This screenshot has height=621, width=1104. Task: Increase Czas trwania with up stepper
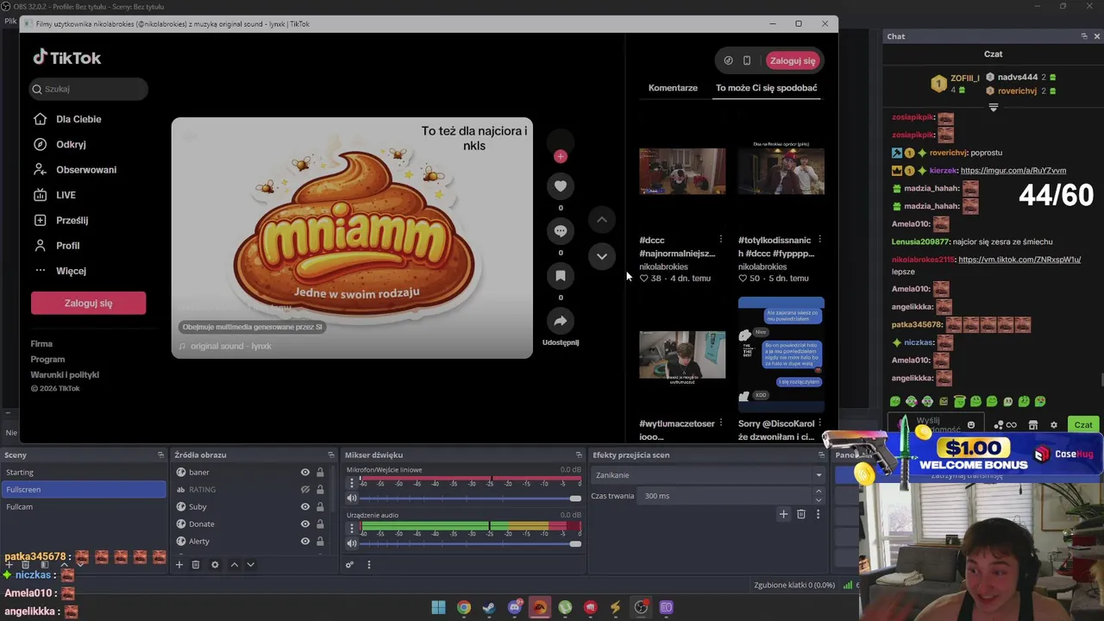point(819,492)
